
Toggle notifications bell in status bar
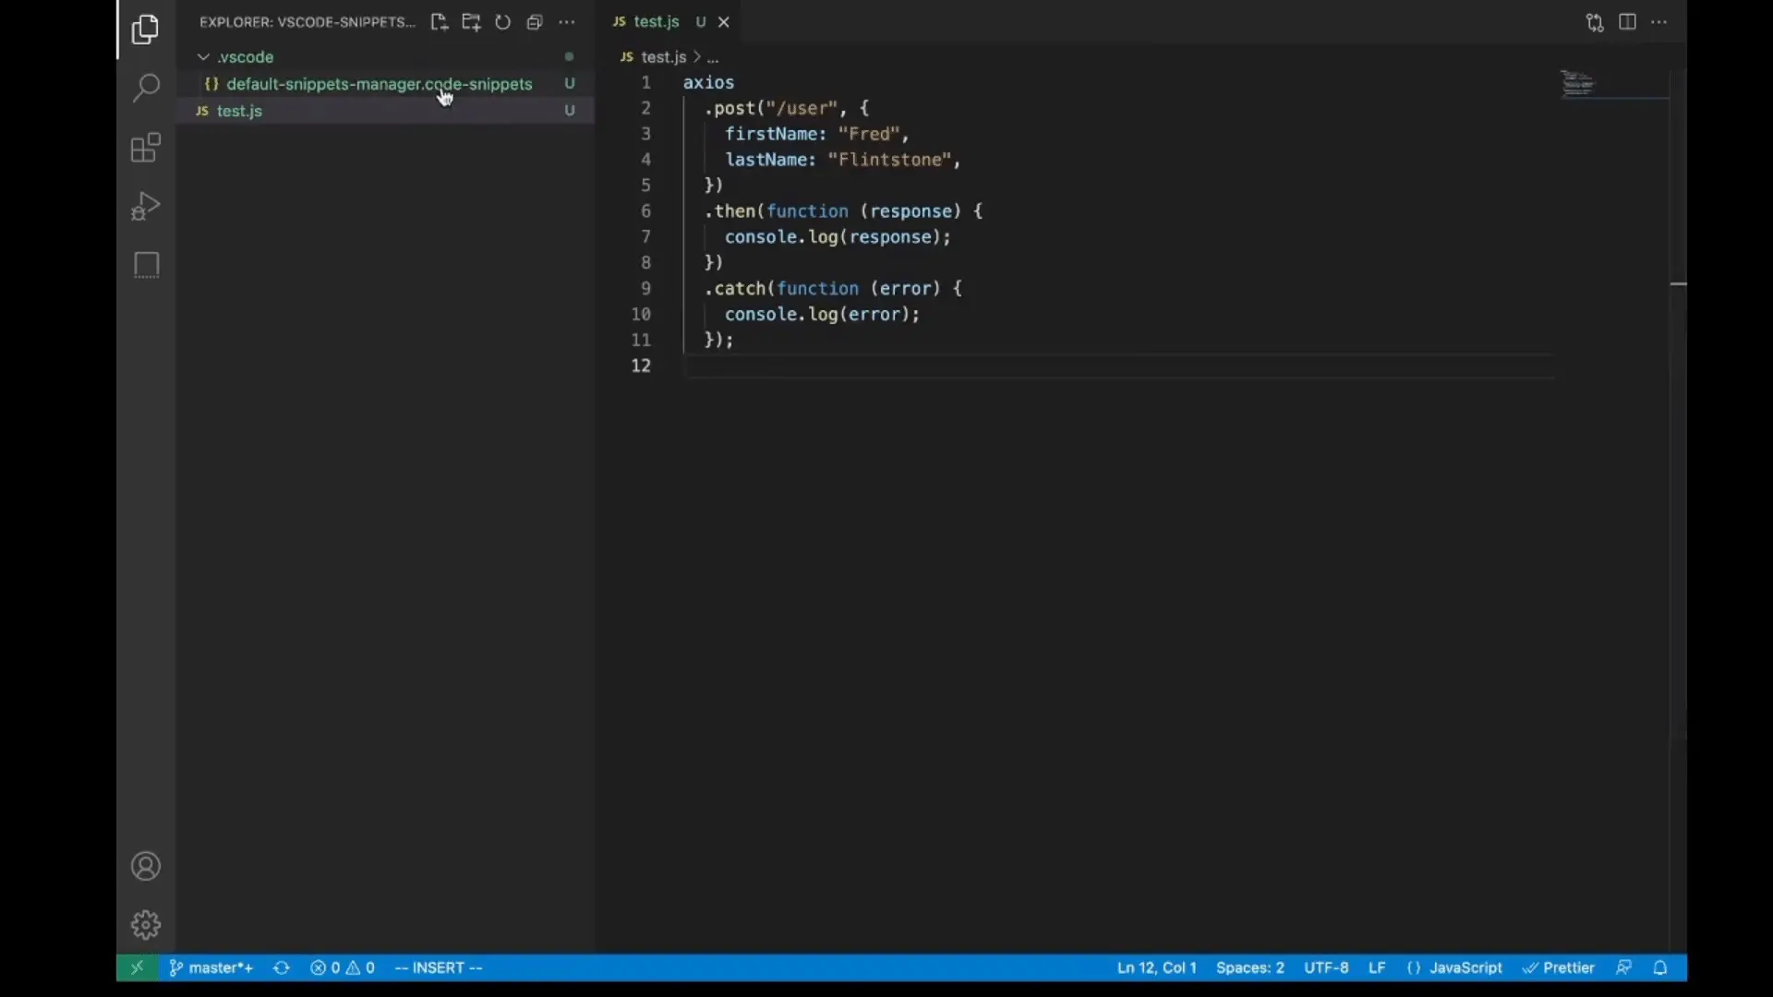point(1659,967)
